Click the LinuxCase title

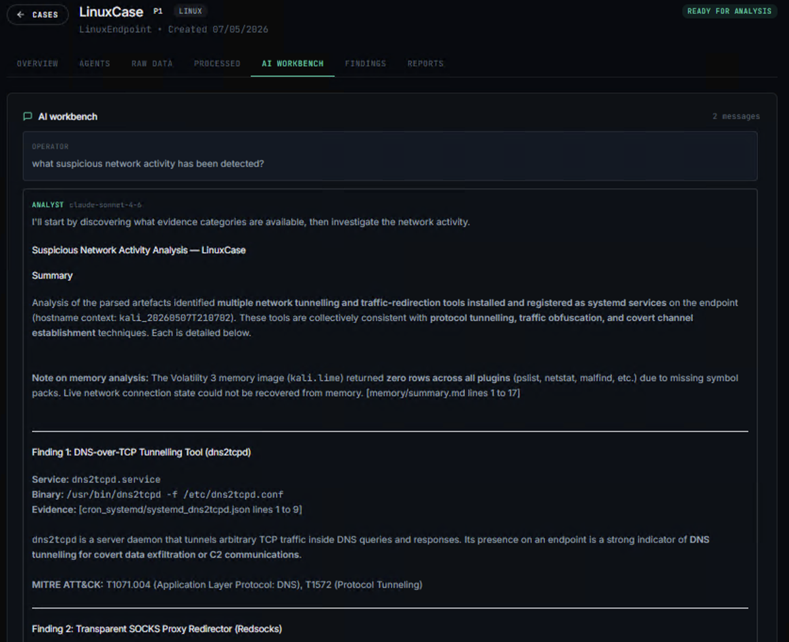click(111, 12)
